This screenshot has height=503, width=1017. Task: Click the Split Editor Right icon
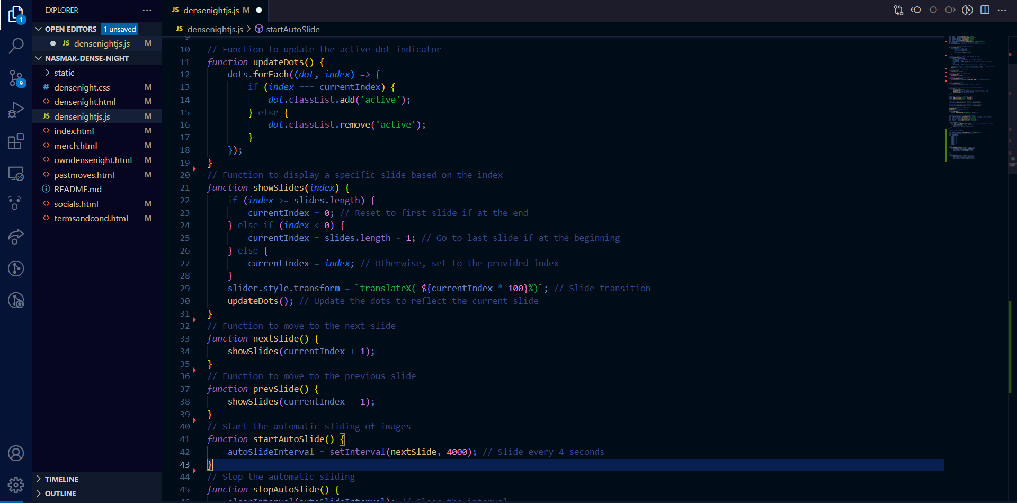(985, 10)
